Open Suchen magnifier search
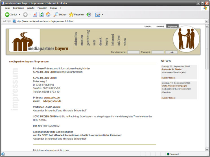This screenshot has height=157, width=210. pos(60,14)
